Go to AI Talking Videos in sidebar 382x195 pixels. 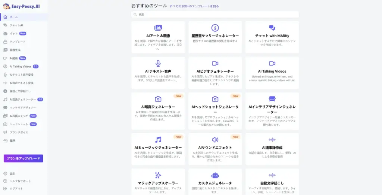(20, 66)
